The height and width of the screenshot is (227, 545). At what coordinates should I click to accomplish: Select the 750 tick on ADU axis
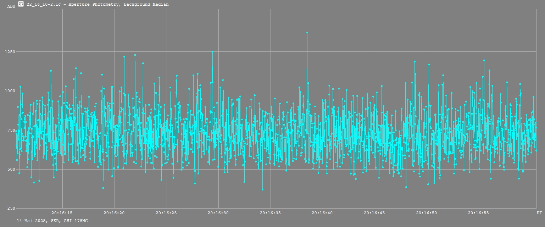pos(11,130)
